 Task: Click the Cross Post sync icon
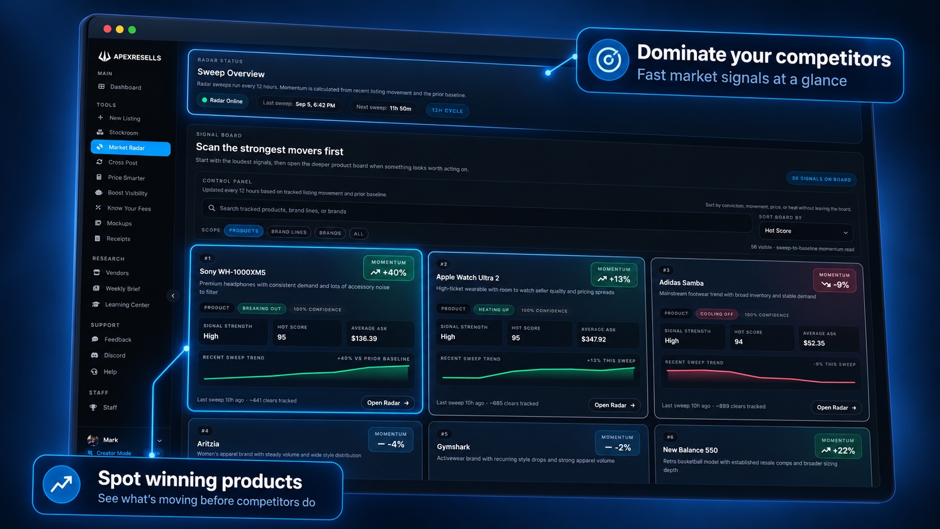click(100, 162)
